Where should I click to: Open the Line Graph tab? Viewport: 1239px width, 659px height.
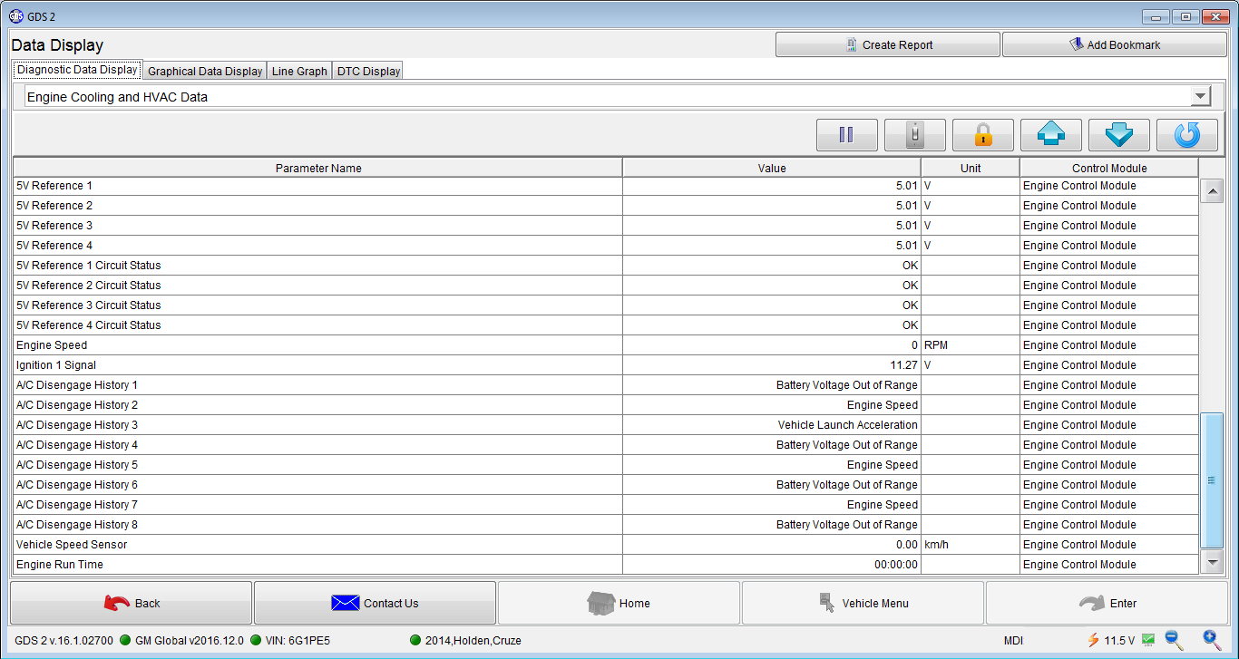click(299, 71)
